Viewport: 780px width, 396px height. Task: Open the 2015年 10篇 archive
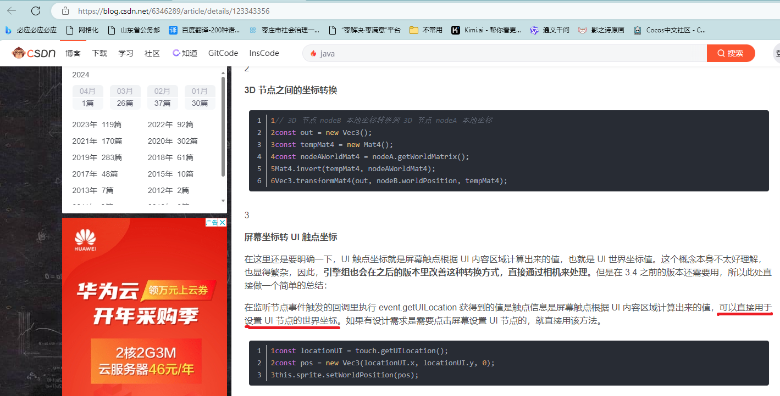171,174
